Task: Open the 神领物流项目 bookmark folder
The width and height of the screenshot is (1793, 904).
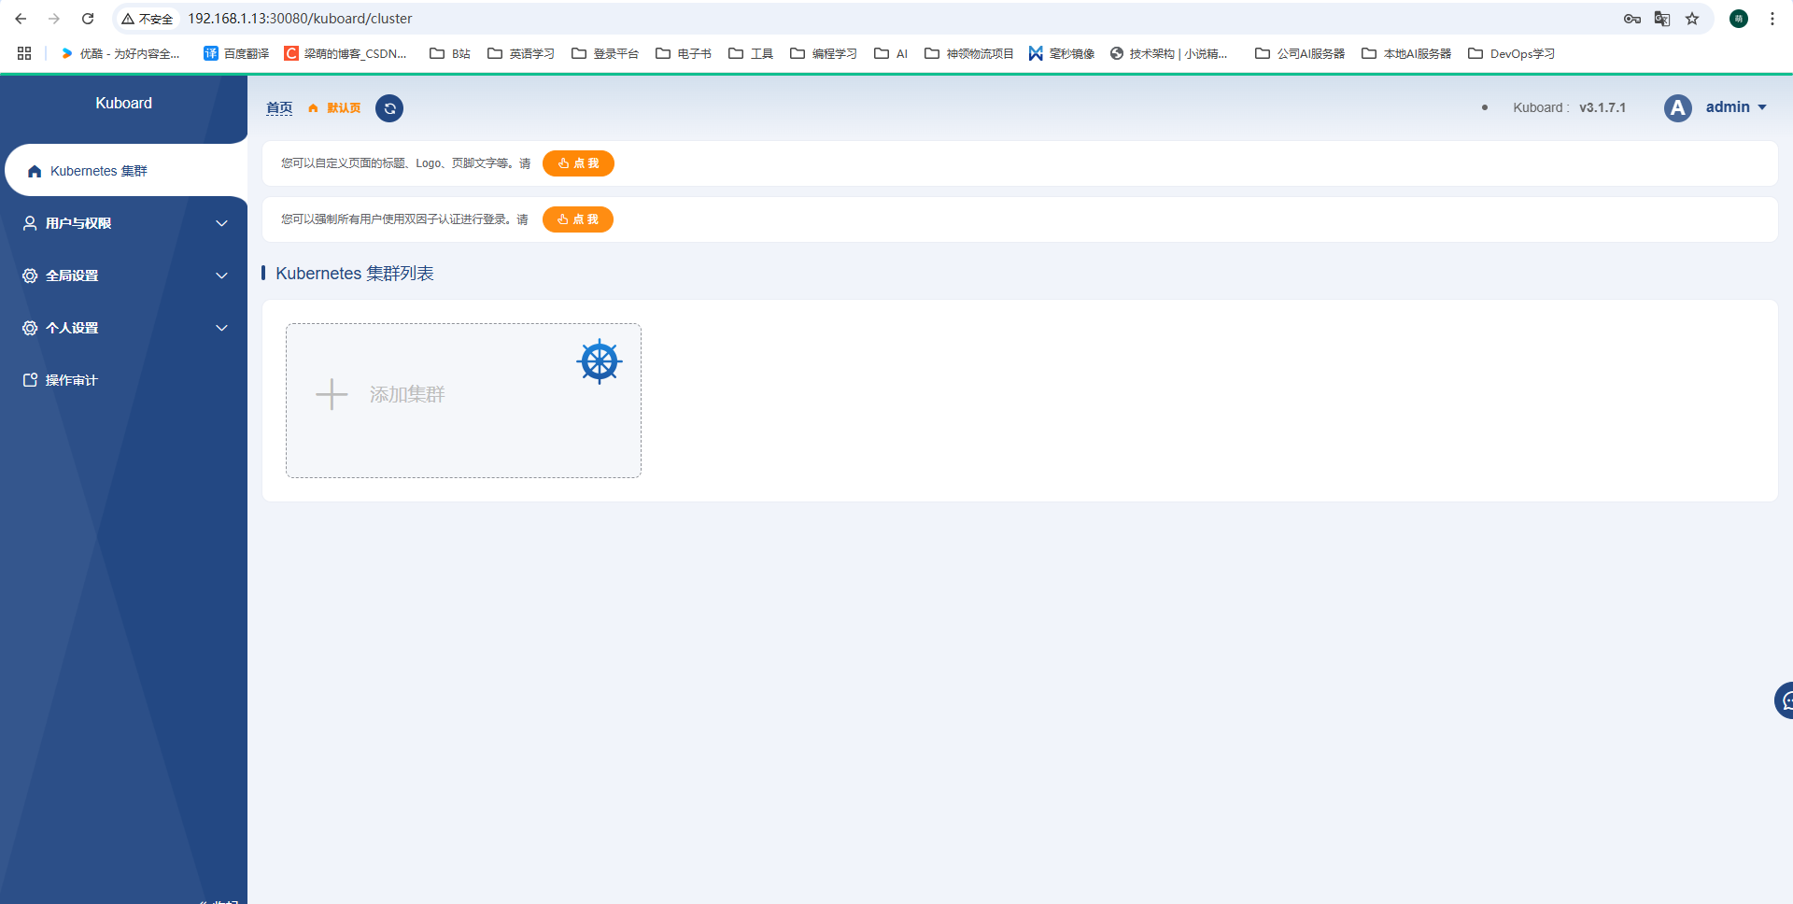Action: coord(969,53)
